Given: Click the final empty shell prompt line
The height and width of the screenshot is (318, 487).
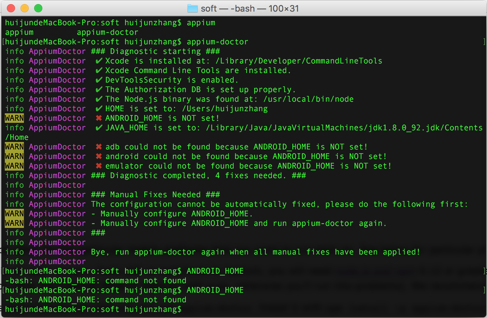Looking at the screenshot, I should pos(93,309).
